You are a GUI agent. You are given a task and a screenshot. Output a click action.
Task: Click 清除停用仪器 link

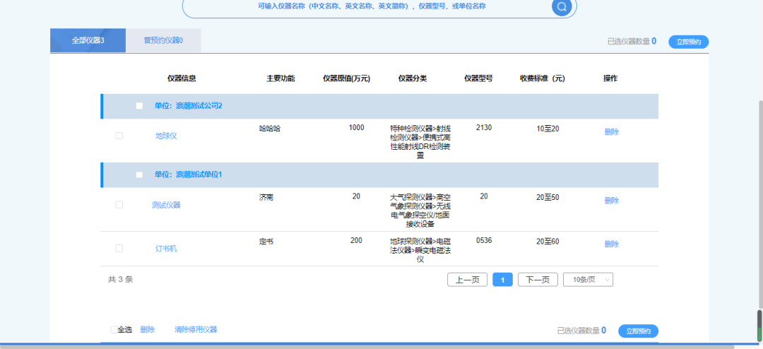pyautogui.click(x=196, y=330)
